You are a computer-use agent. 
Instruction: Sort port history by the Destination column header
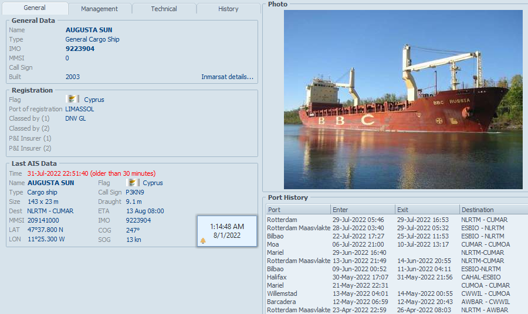click(x=493, y=210)
